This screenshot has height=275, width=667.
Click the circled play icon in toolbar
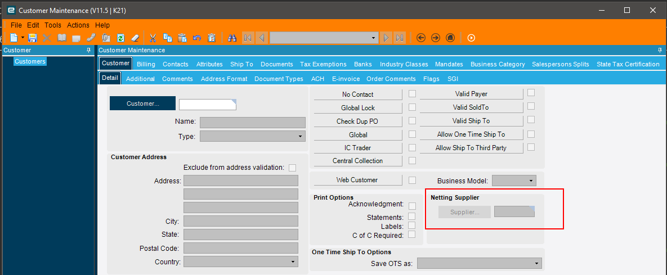[x=471, y=38]
